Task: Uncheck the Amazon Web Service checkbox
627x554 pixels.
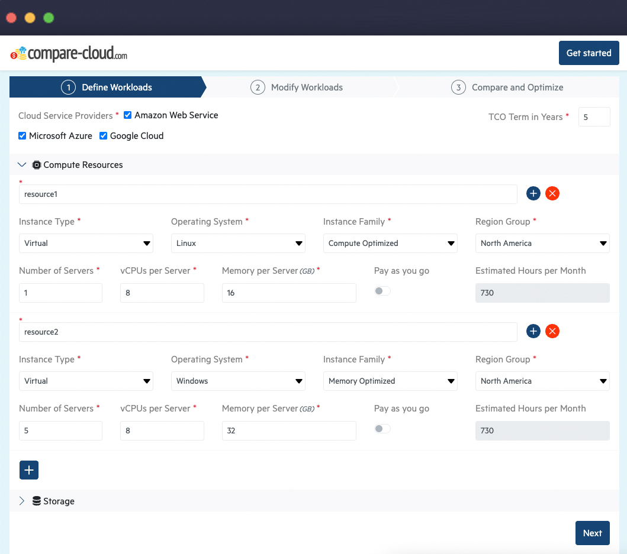Action: click(127, 115)
